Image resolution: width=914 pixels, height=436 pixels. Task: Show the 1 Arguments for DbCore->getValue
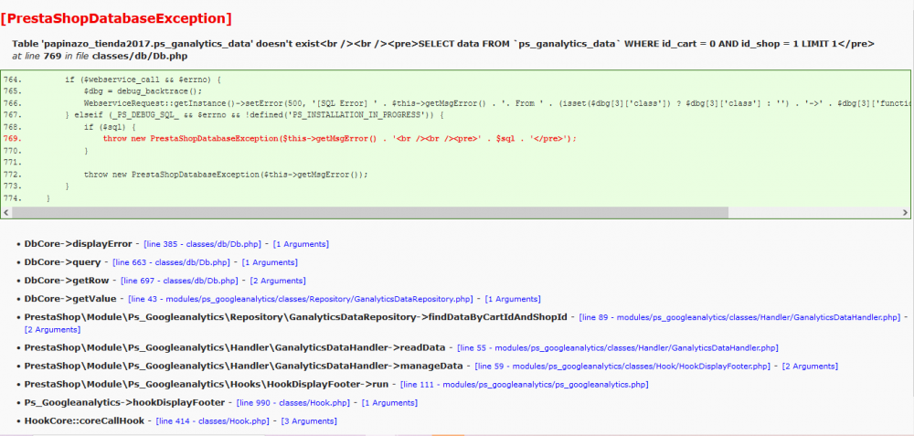coord(513,299)
